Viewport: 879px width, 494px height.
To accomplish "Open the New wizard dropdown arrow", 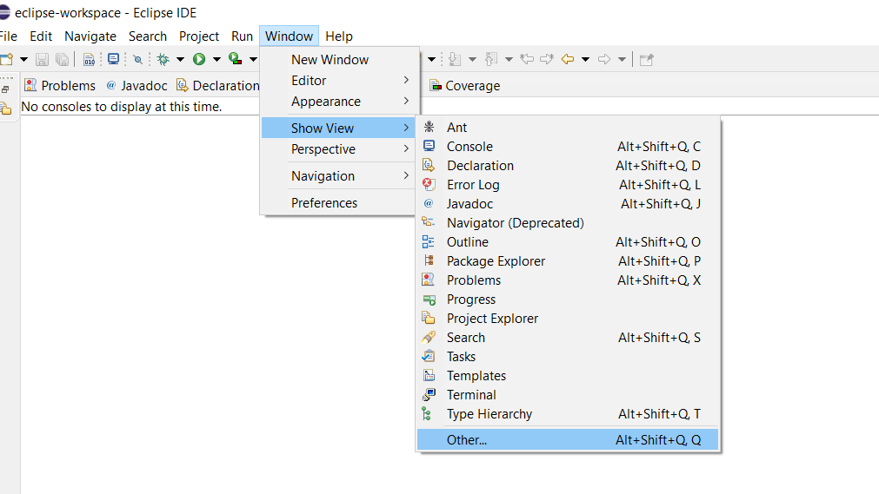I will (x=23, y=59).
